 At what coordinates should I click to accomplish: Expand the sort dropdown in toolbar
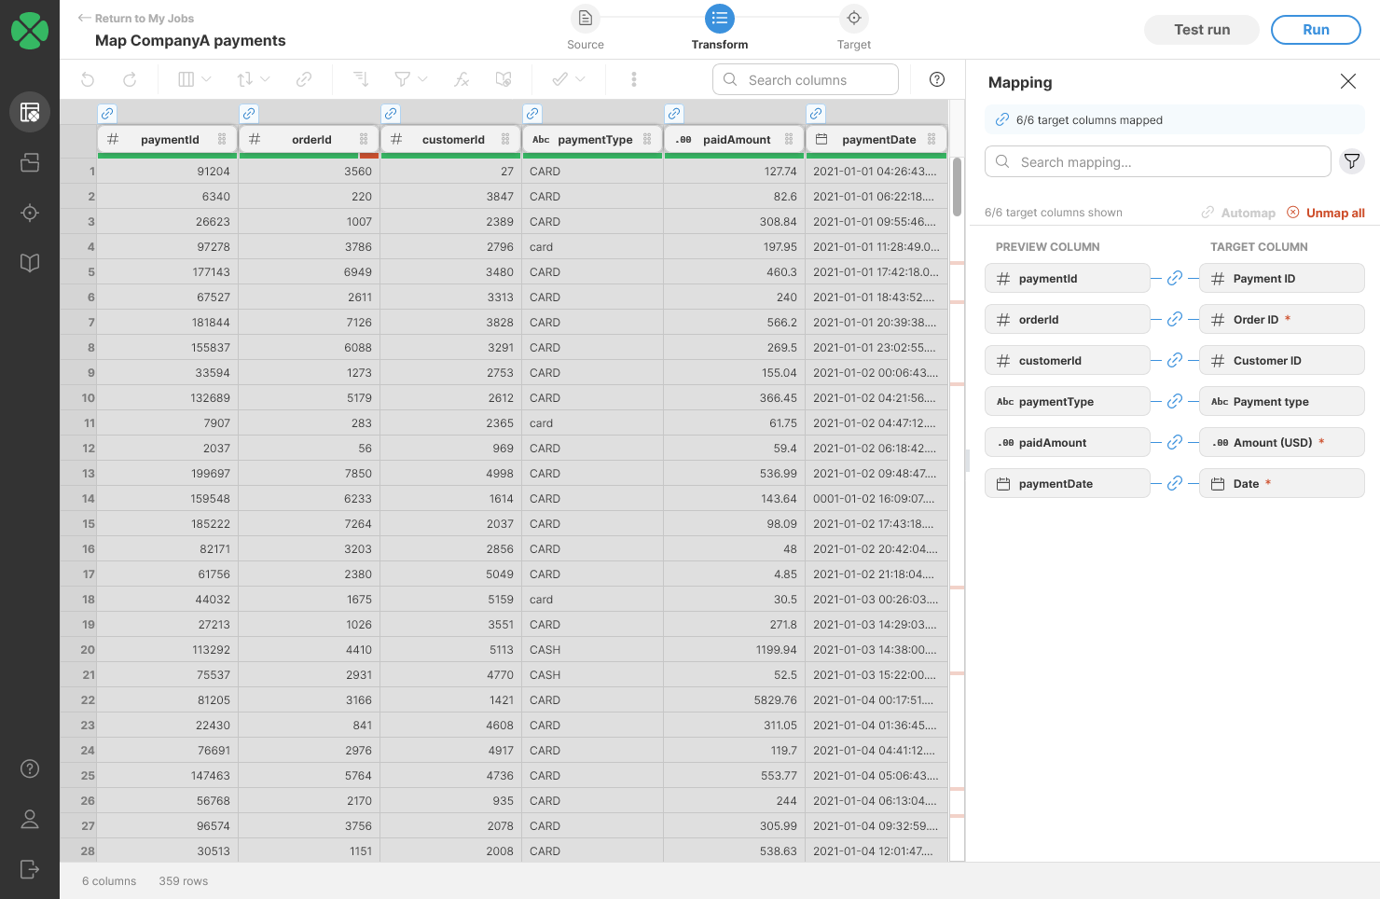(253, 80)
